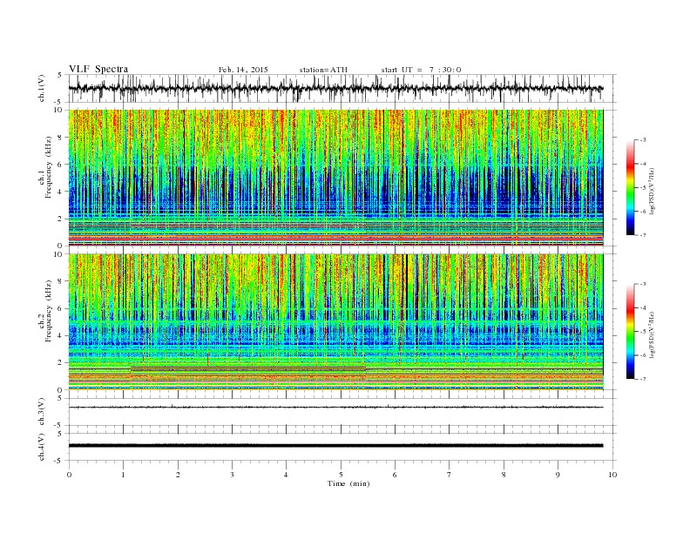
Task: Click the "ch.4(V)" axis label
Action: pos(42,447)
